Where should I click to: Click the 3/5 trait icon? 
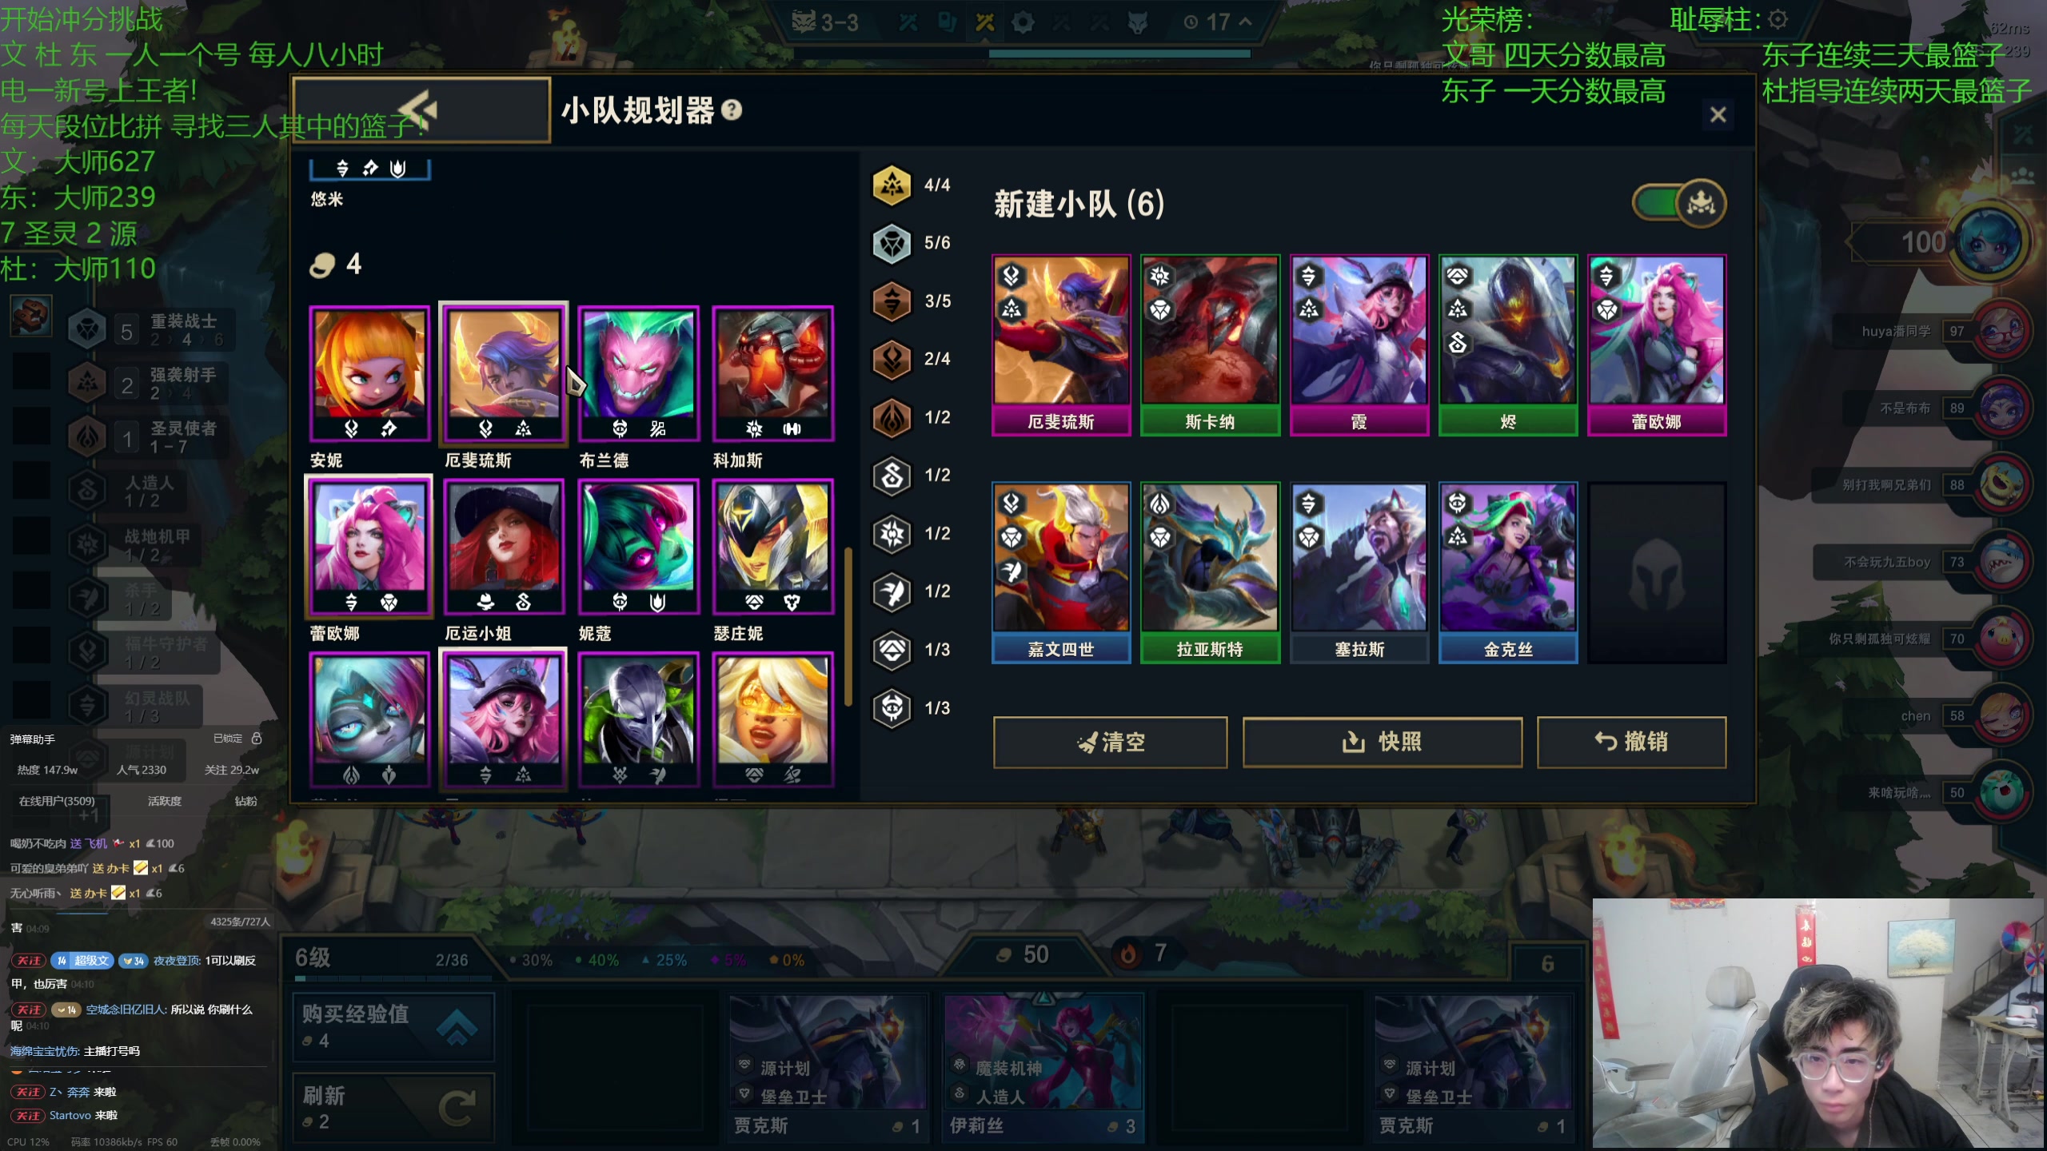pos(892,301)
